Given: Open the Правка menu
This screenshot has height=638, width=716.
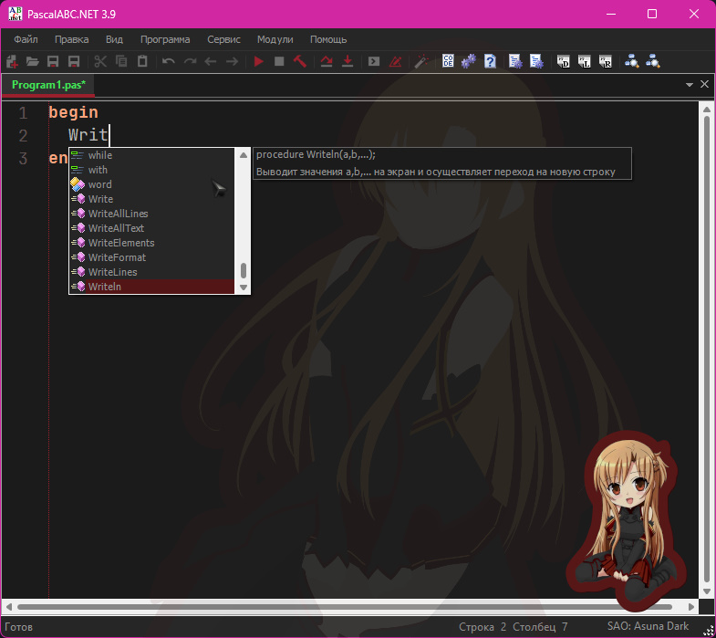Looking at the screenshot, I should [72, 39].
